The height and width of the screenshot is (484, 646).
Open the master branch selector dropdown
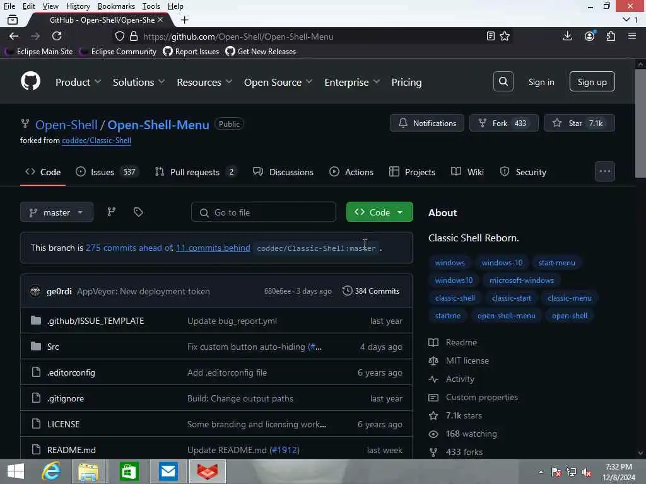(x=56, y=212)
